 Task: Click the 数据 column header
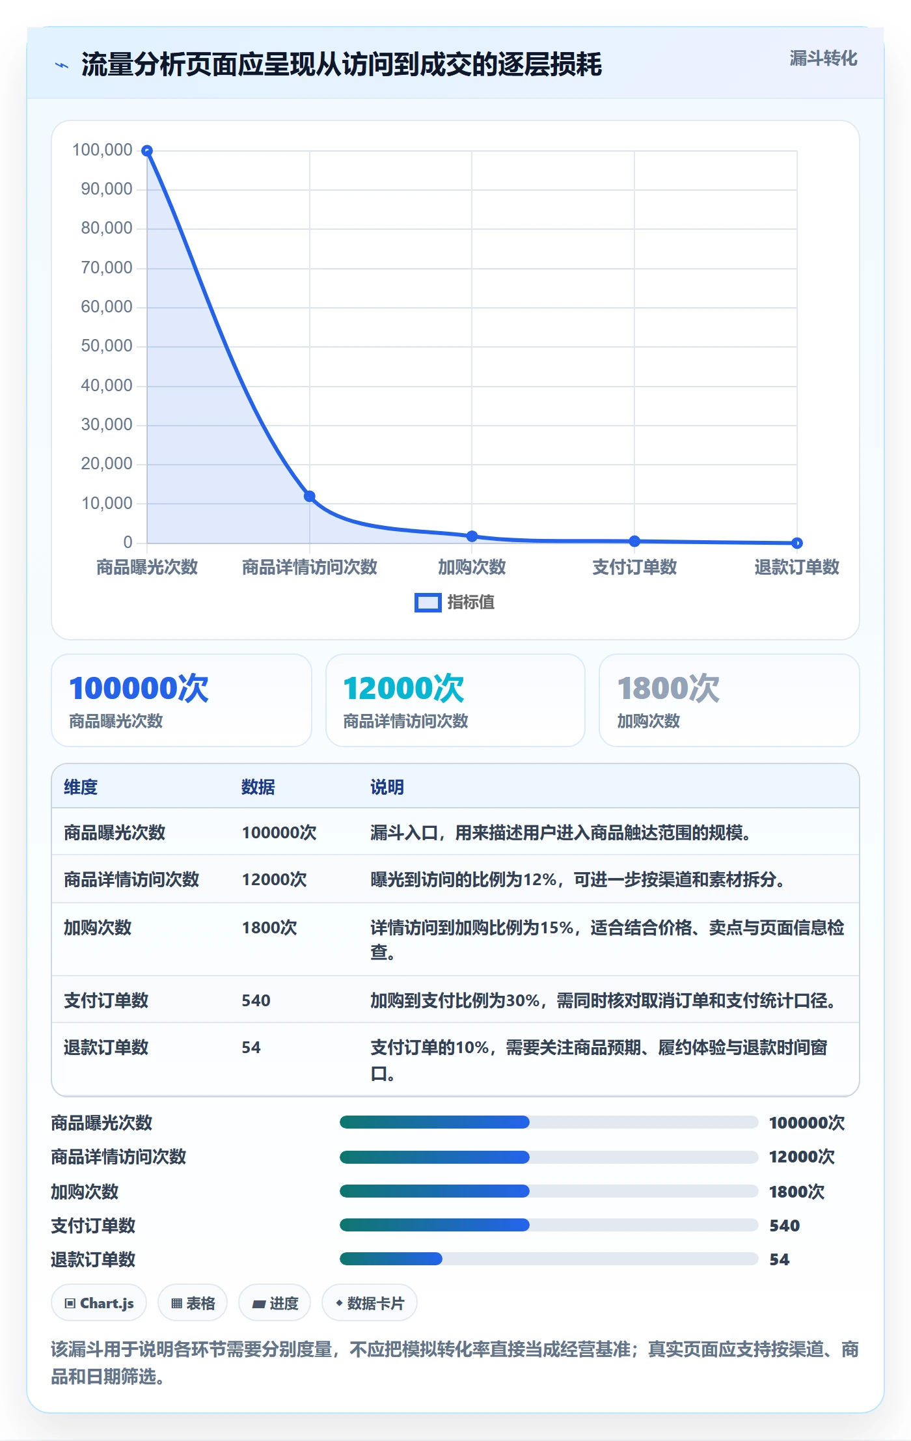pyautogui.click(x=258, y=787)
